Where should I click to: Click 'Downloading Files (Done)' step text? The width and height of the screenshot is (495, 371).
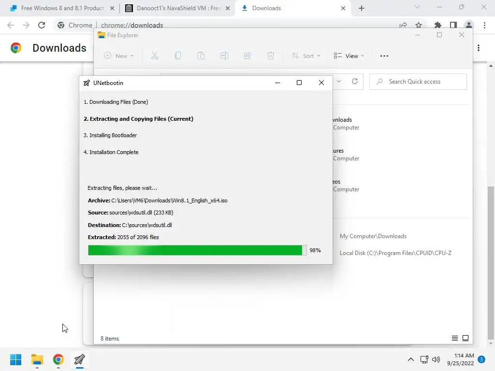click(116, 102)
